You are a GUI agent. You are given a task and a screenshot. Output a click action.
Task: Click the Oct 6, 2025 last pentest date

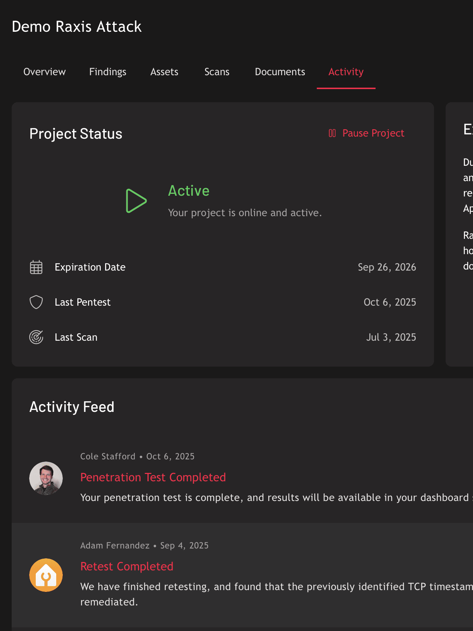pyautogui.click(x=389, y=302)
